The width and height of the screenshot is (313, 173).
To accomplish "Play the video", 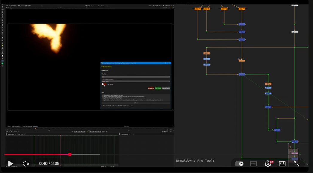I will point(10,164).
